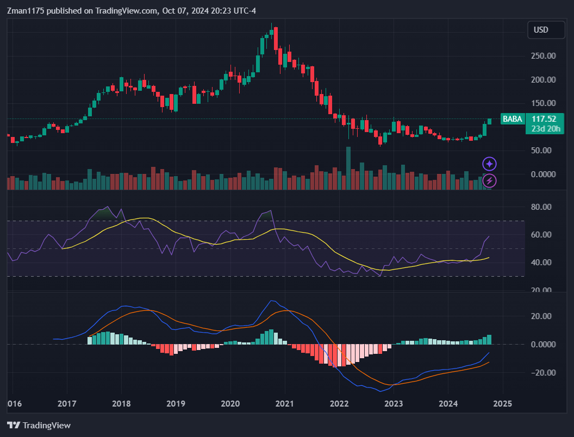Click the 2021 label on time axis

pyautogui.click(x=285, y=404)
